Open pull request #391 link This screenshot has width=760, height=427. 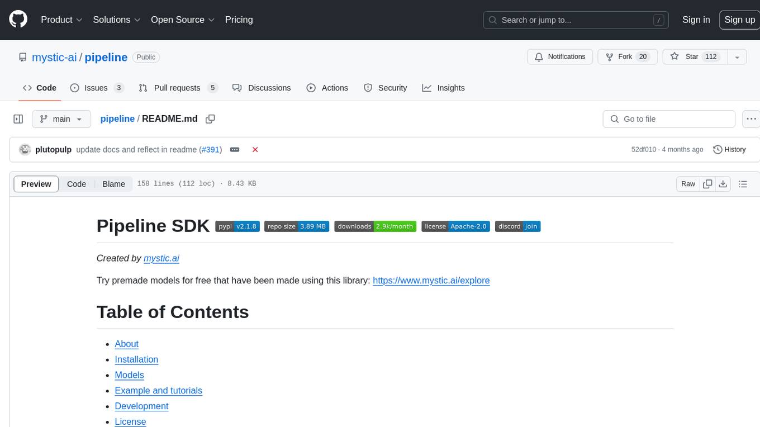tap(212, 150)
